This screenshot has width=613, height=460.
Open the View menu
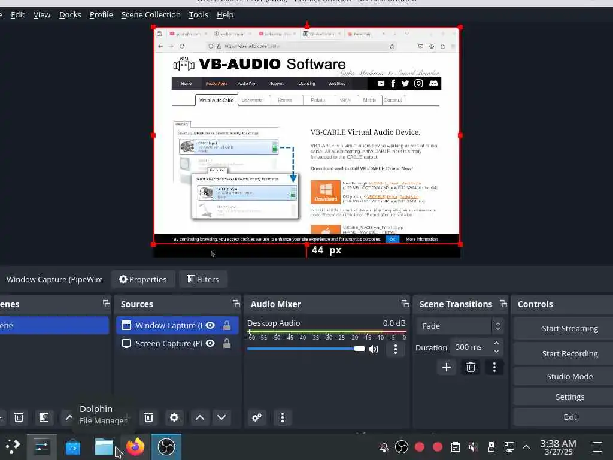(42, 15)
